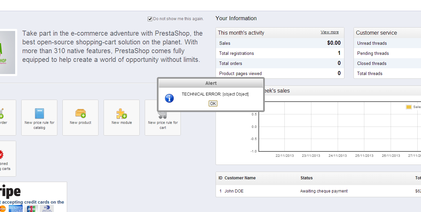Click the Diners Club card icon
The height and width of the screenshot is (212, 421).
pos(47,209)
